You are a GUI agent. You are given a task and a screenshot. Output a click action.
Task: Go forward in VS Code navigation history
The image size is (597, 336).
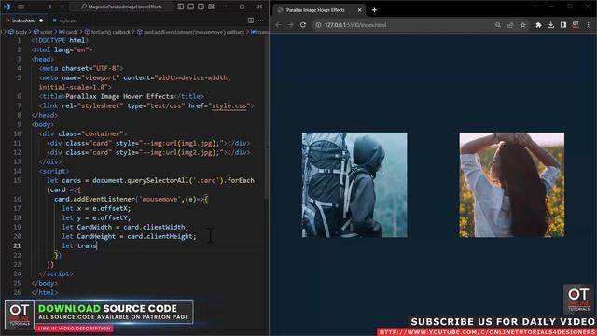click(x=62, y=7)
